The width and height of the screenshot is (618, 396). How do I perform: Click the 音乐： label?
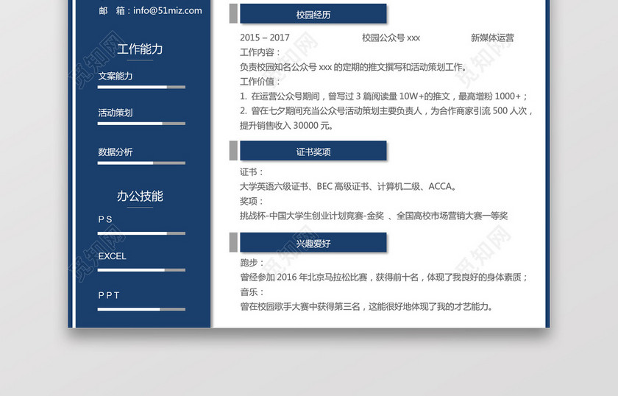[x=252, y=292]
